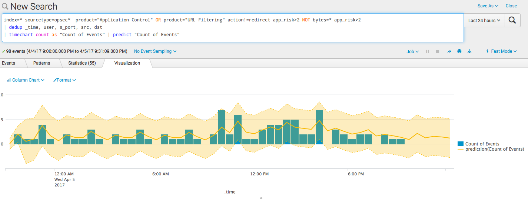Open the Patterns tab

[x=41, y=63]
